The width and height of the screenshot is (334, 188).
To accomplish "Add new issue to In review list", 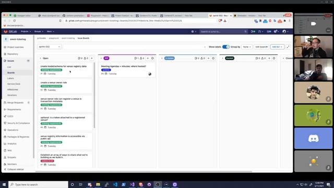I will pos(209,58).
